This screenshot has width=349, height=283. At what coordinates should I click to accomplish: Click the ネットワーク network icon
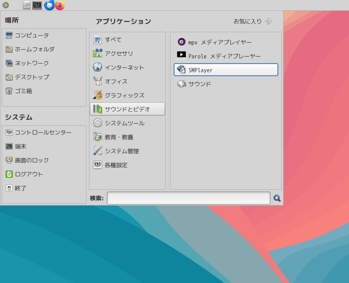tap(9, 63)
